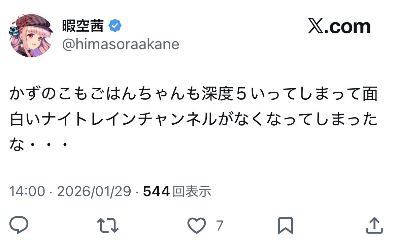394x249 pixels.
Task: Click the 回表示 views label
Action: [192, 192]
